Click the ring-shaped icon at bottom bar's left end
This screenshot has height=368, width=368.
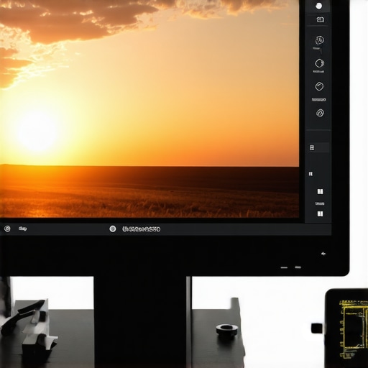click(7, 229)
